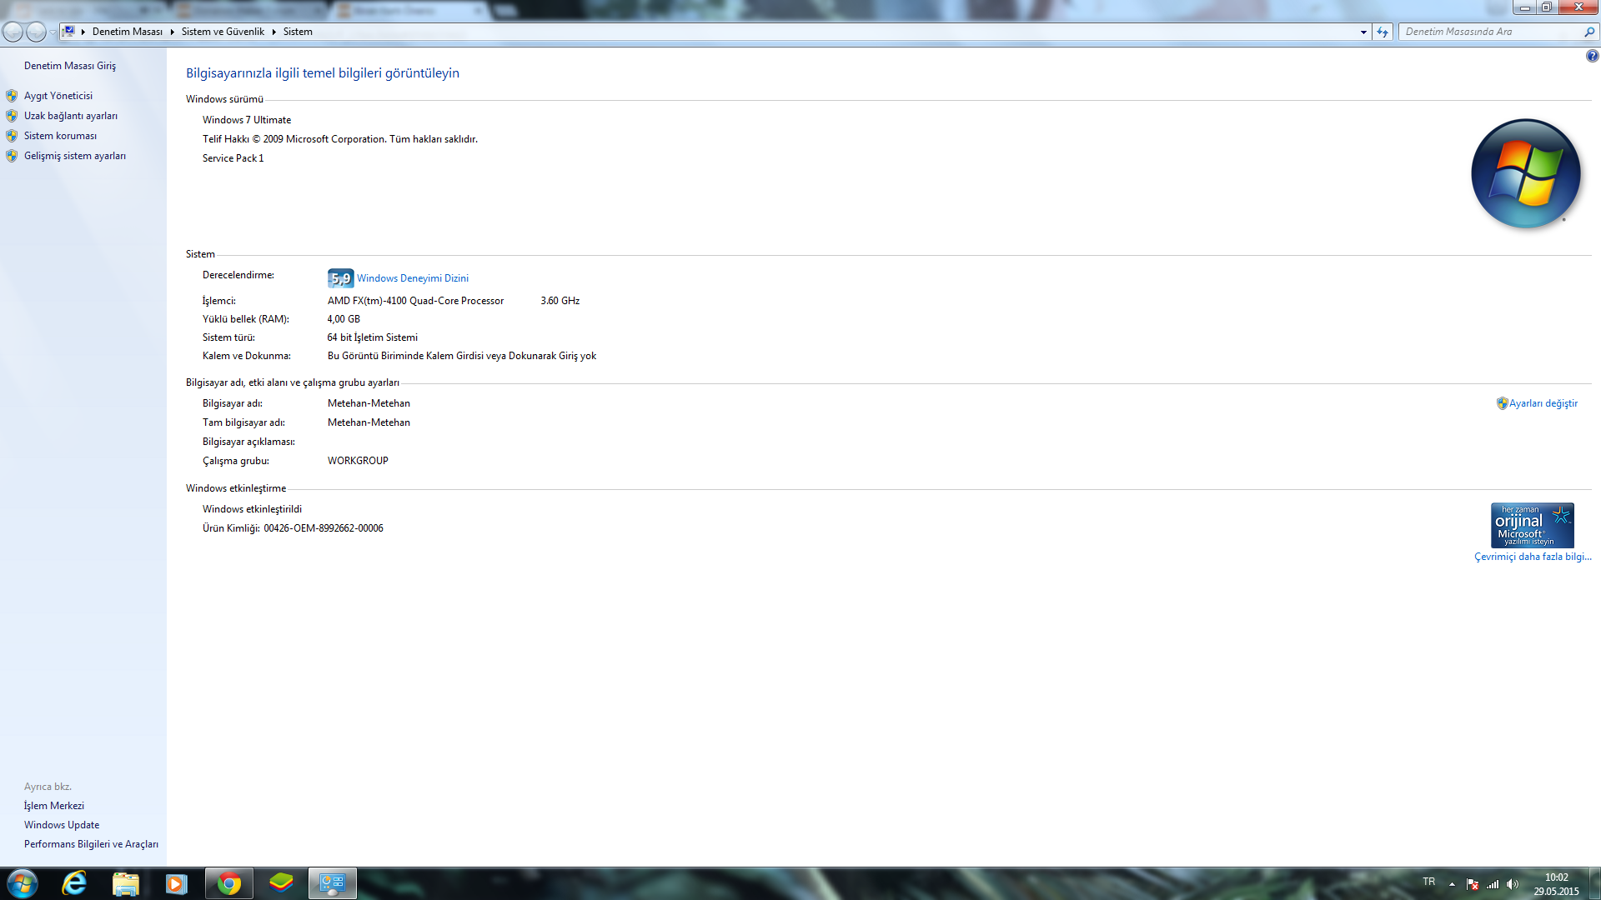This screenshot has height=900, width=1601.
Task: Open Windows Explorer folder from taskbar
Action: 125,883
